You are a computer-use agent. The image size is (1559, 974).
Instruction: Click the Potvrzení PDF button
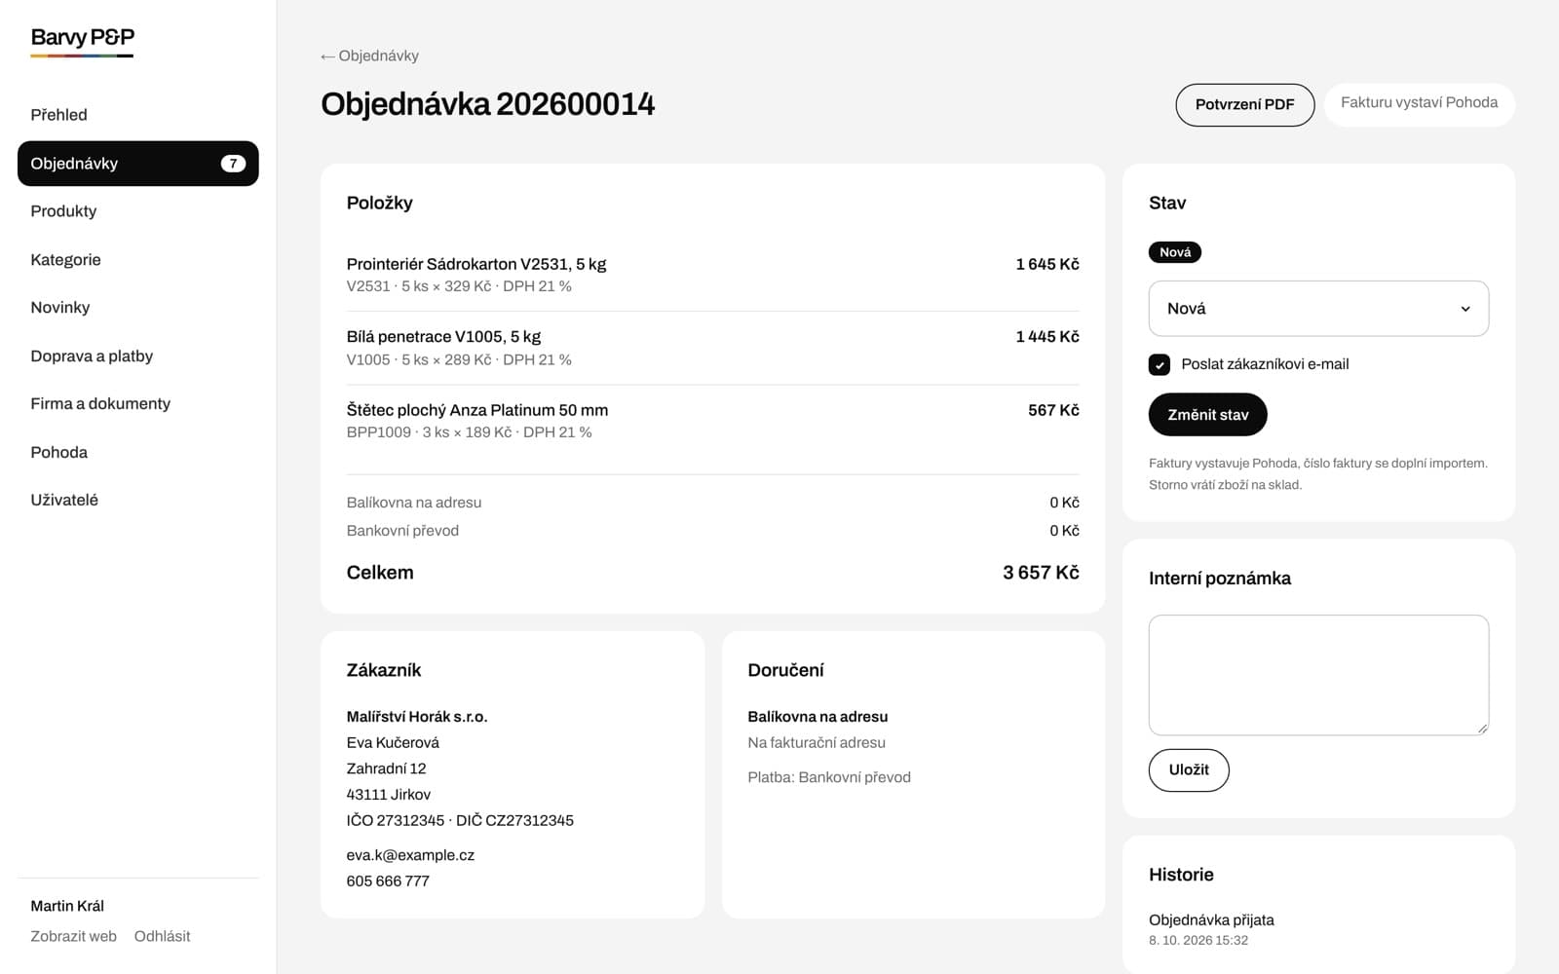[x=1244, y=104]
